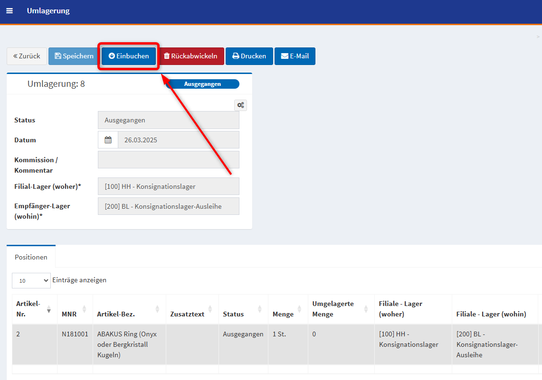
Task: Send the transfer via E-Mail button
Action: (x=295, y=56)
